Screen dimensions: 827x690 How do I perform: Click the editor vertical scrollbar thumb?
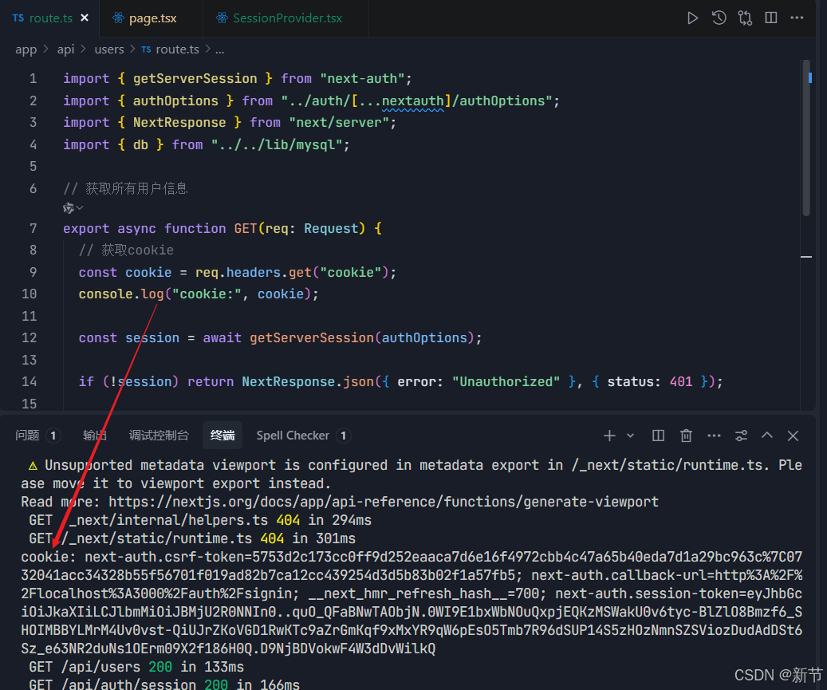point(806,138)
